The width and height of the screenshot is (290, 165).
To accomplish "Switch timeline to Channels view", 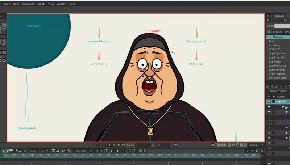I will coord(5,151).
